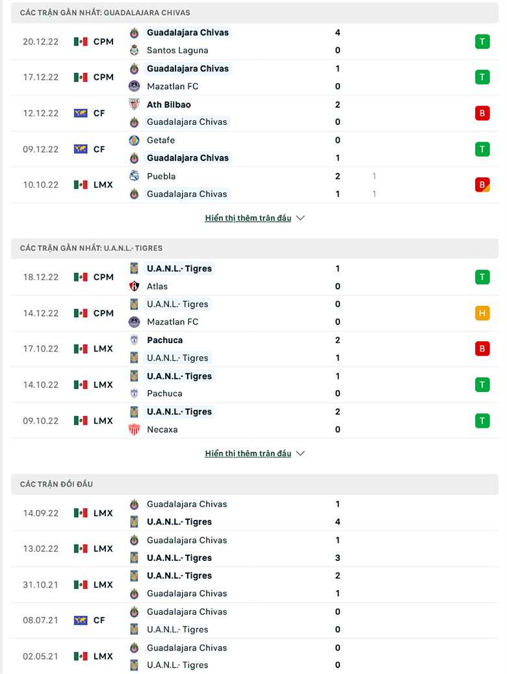This screenshot has width=507, height=674.
Task: Open Mazatlan FC team in 17.12.22 match
Action: point(172,86)
